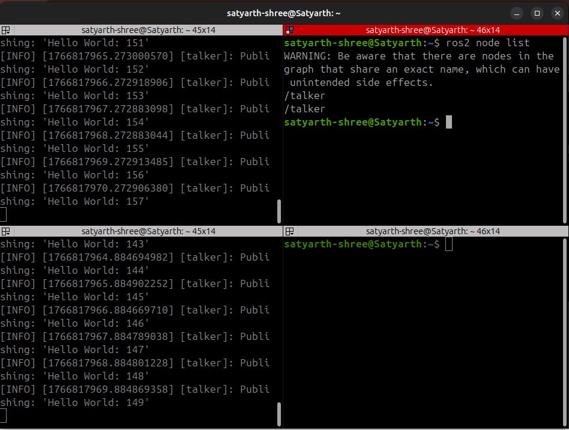569x430 pixels.
Task: Open the grouping menu icon of the top-left pane
Action: 5,30
